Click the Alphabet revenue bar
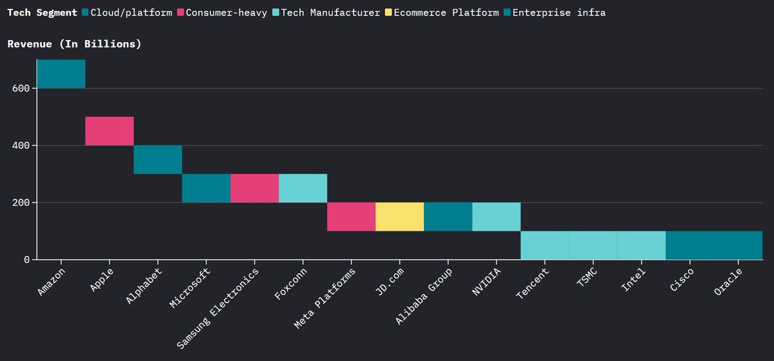Image resolution: width=774 pixels, height=361 pixels. coord(158,159)
